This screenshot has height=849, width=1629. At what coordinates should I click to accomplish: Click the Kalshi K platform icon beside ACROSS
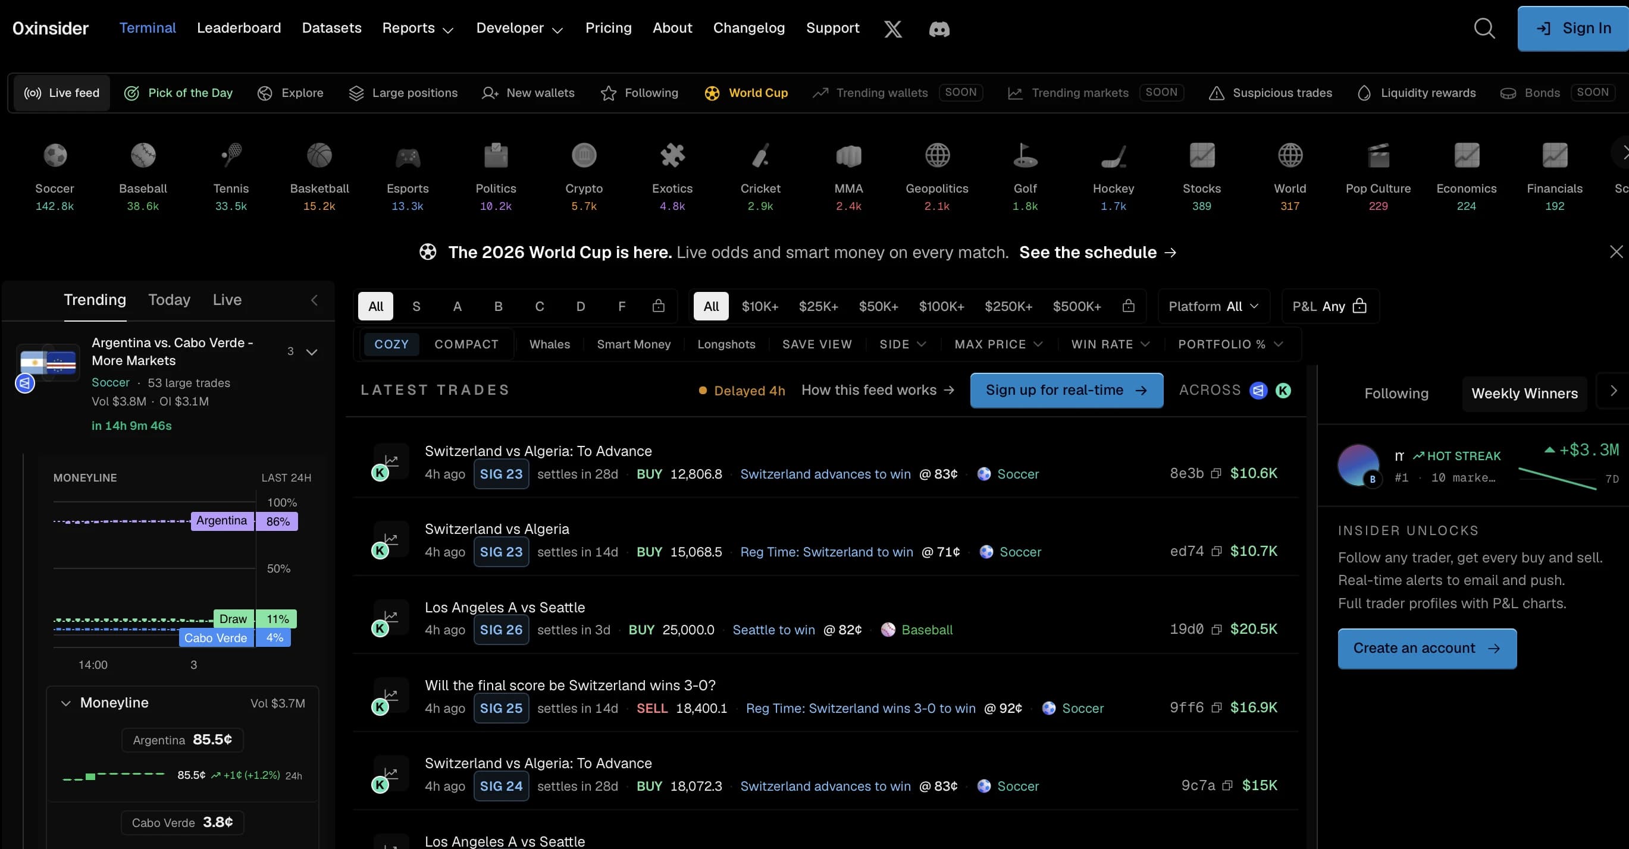[1283, 391]
